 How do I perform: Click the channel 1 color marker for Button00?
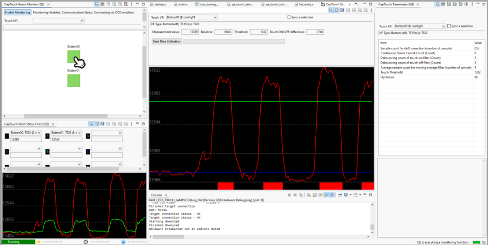click(7, 135)
